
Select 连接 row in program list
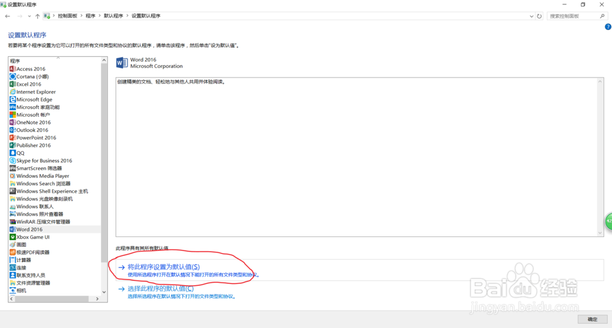(54, 268)
